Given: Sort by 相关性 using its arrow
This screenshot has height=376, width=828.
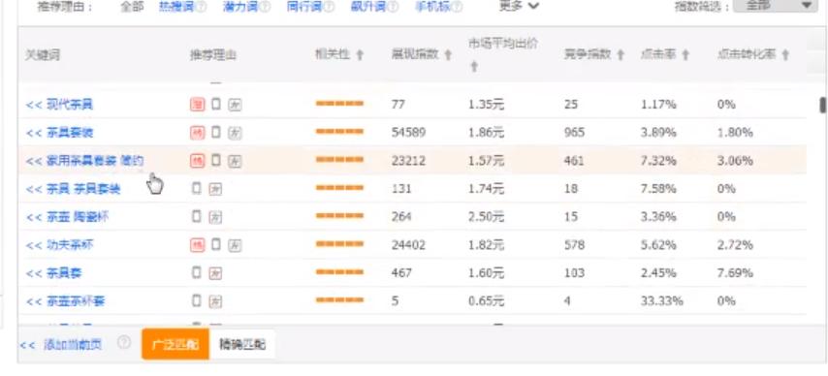Looking at the screenshot, I should [x=360, y=55].
